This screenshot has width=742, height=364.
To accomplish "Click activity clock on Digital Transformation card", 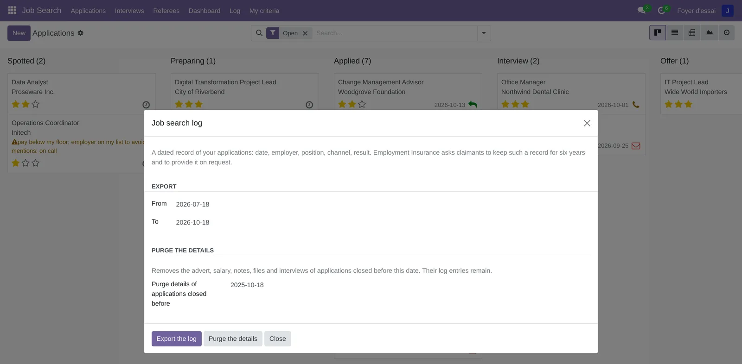I will coord(309,105).
